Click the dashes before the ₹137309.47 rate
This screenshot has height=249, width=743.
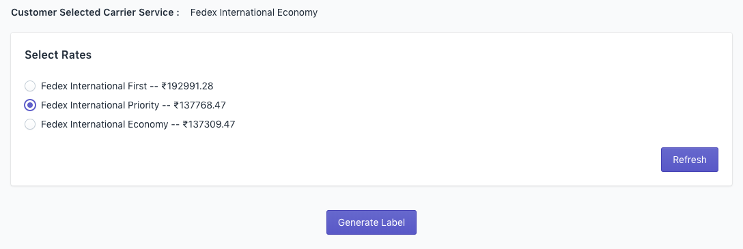click(176, 125)
